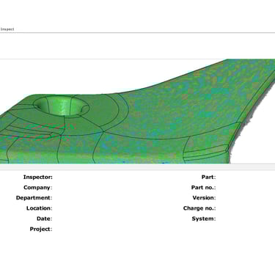275x275 pixels.
Task: Click the Charge no. field label
Action: click(199, 208)
